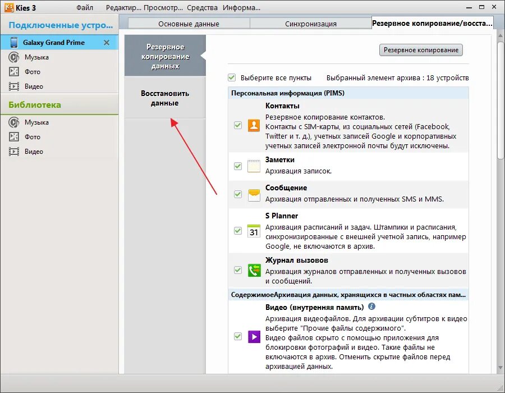Maximize the Kies 3 window

point(482,7)
